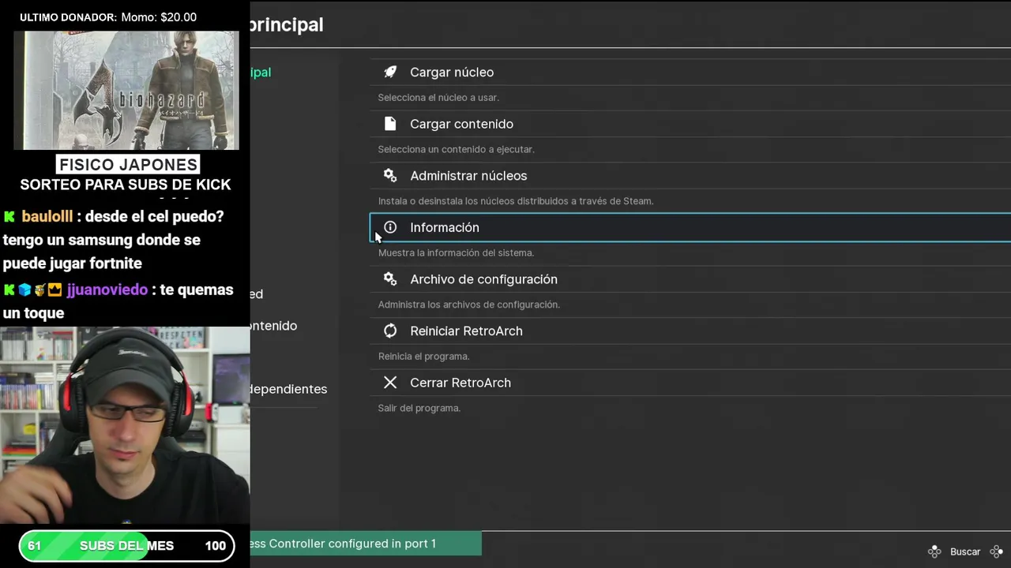
Task: Click 'Salir del programa.' text
Action: click(419, 408)
